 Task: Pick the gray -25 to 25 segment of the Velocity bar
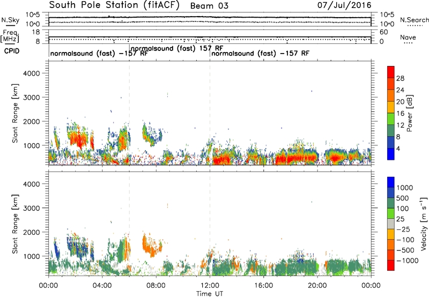point(391,224)
